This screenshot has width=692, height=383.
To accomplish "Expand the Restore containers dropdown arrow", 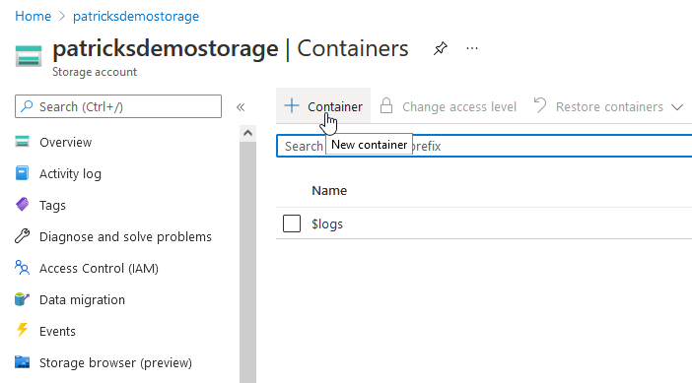I will point(677,107).
